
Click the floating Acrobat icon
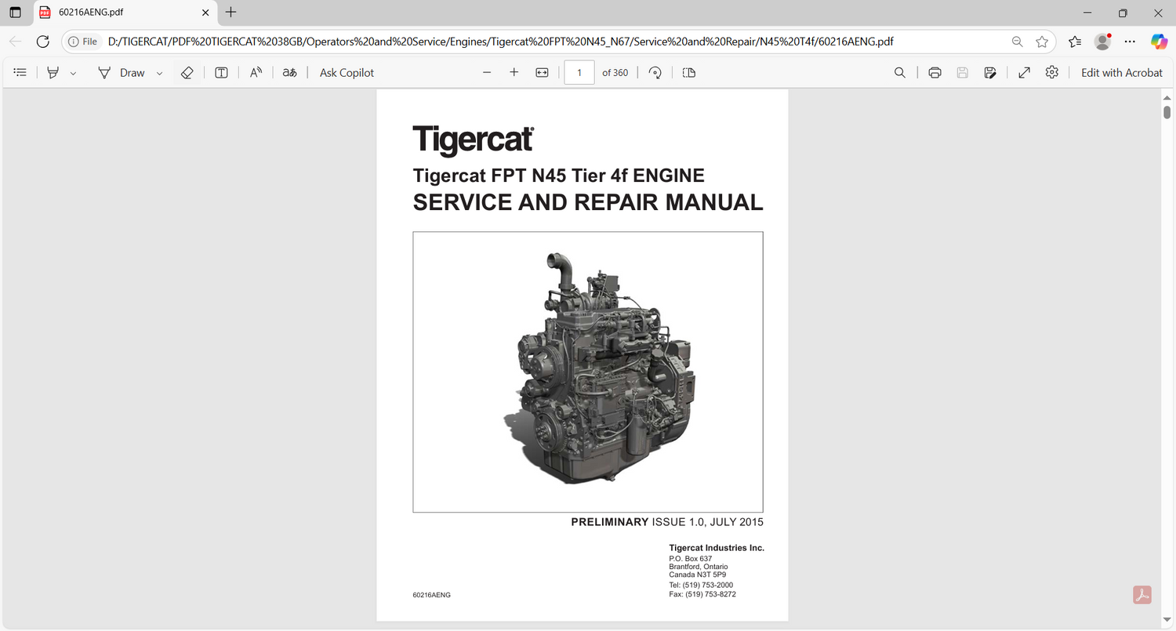(x=1142, y=595)
